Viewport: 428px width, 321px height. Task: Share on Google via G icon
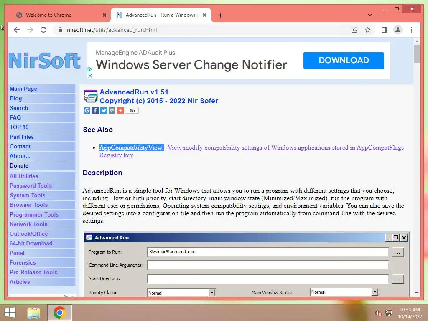87,110
